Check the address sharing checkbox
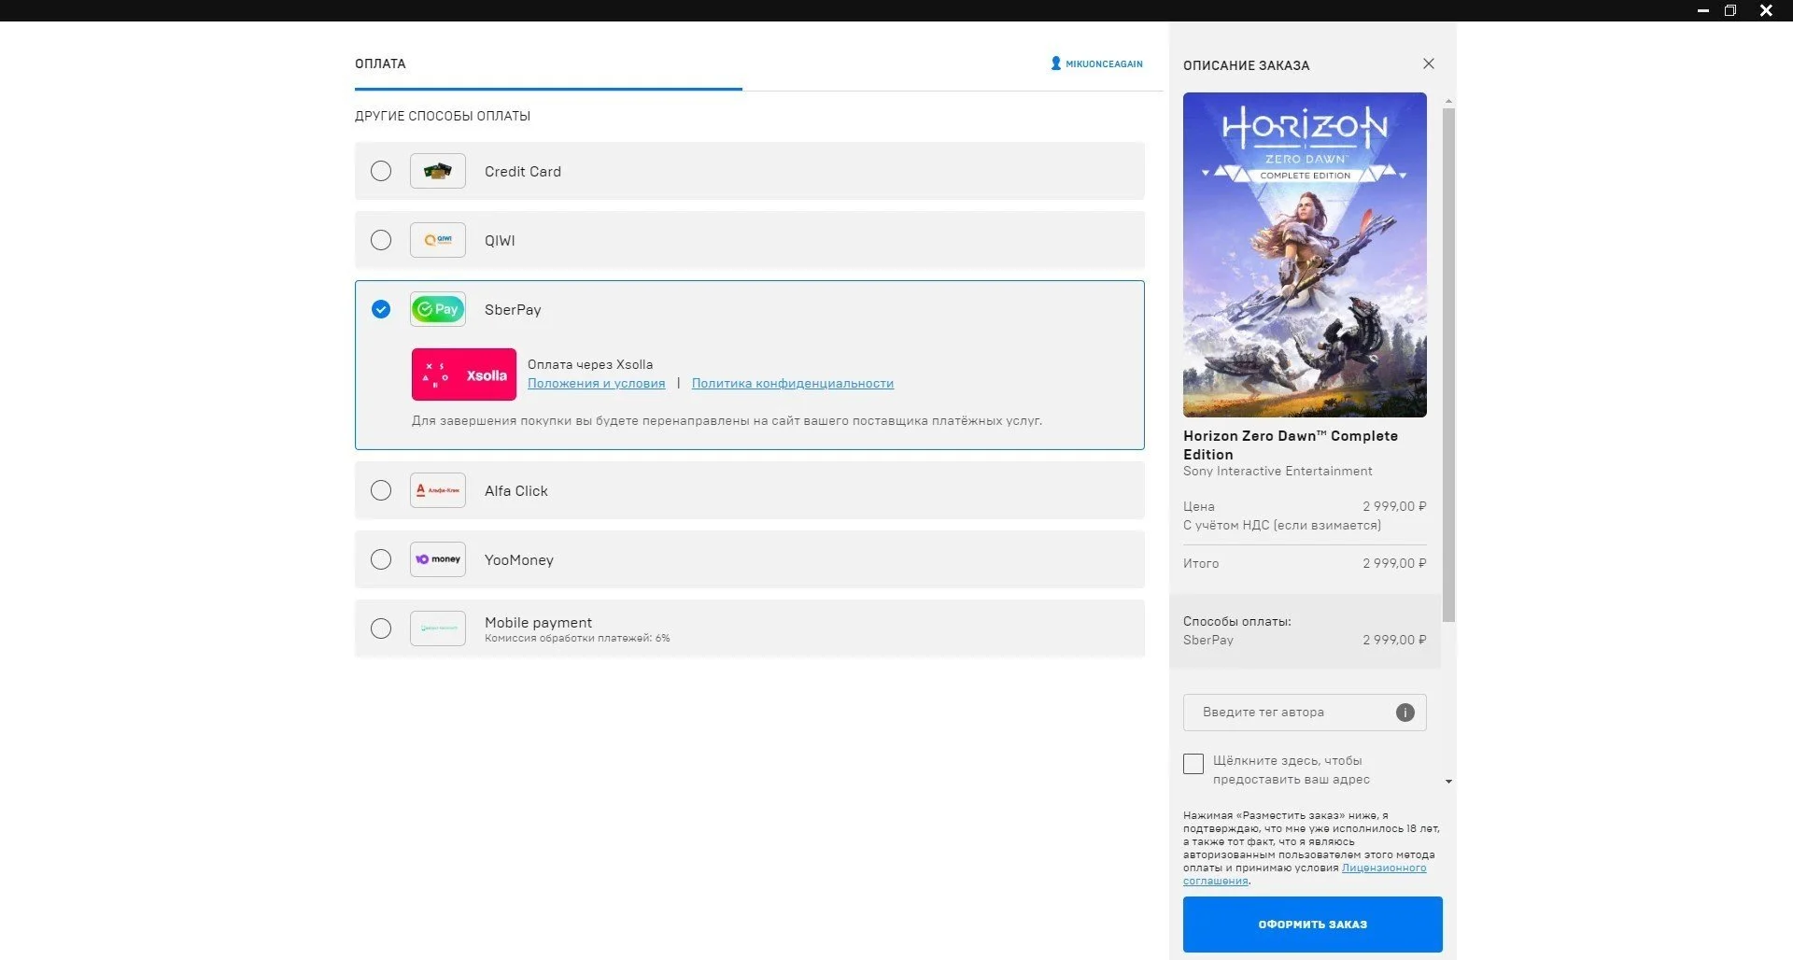This screenshot has height=960, width=1793. pyautogui.click(x=1193, y=764)
